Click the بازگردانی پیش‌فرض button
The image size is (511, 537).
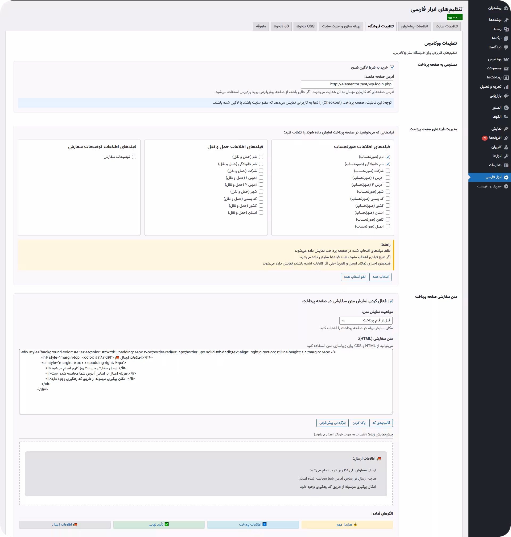click(x=332, y=423)
